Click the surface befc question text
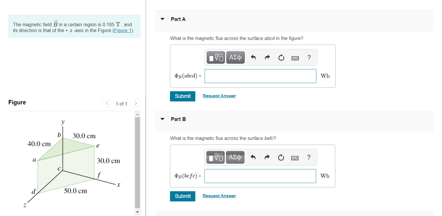Viewport: 442px width, 216px height. [x=223, y=138]
